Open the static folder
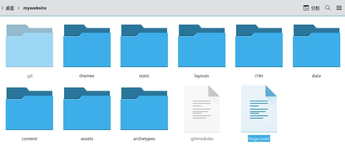This screenshot has width=345, height=152. point(144,46)
